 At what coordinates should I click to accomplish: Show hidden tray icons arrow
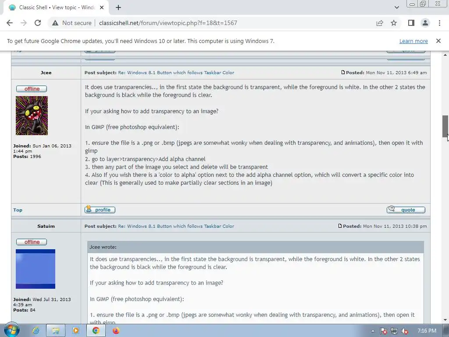pyautogui.click(x=373, y=331)
